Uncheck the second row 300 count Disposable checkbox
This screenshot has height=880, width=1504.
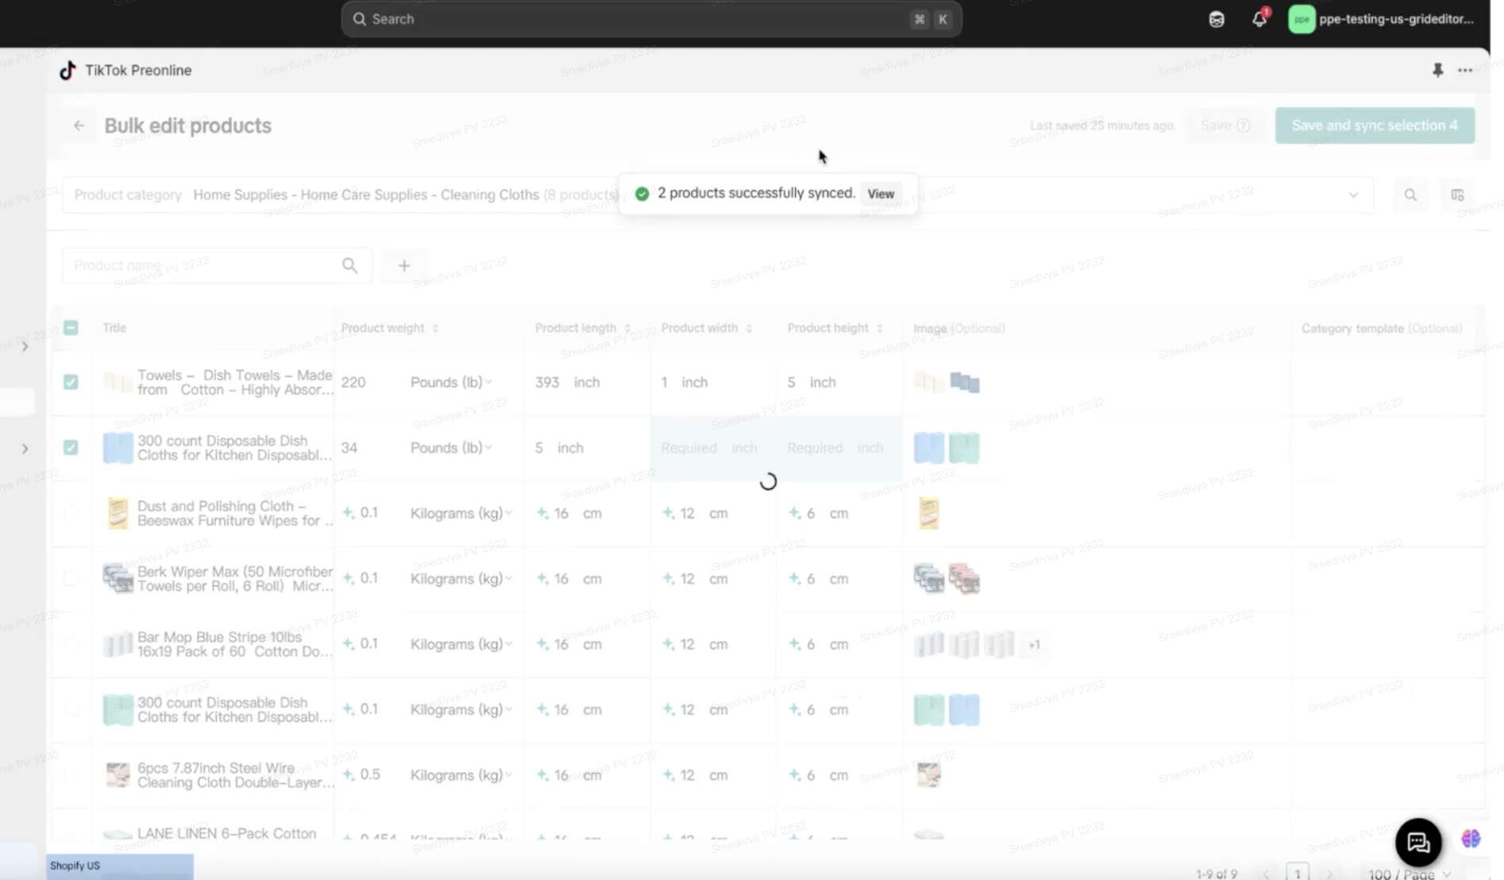point(71,448)
